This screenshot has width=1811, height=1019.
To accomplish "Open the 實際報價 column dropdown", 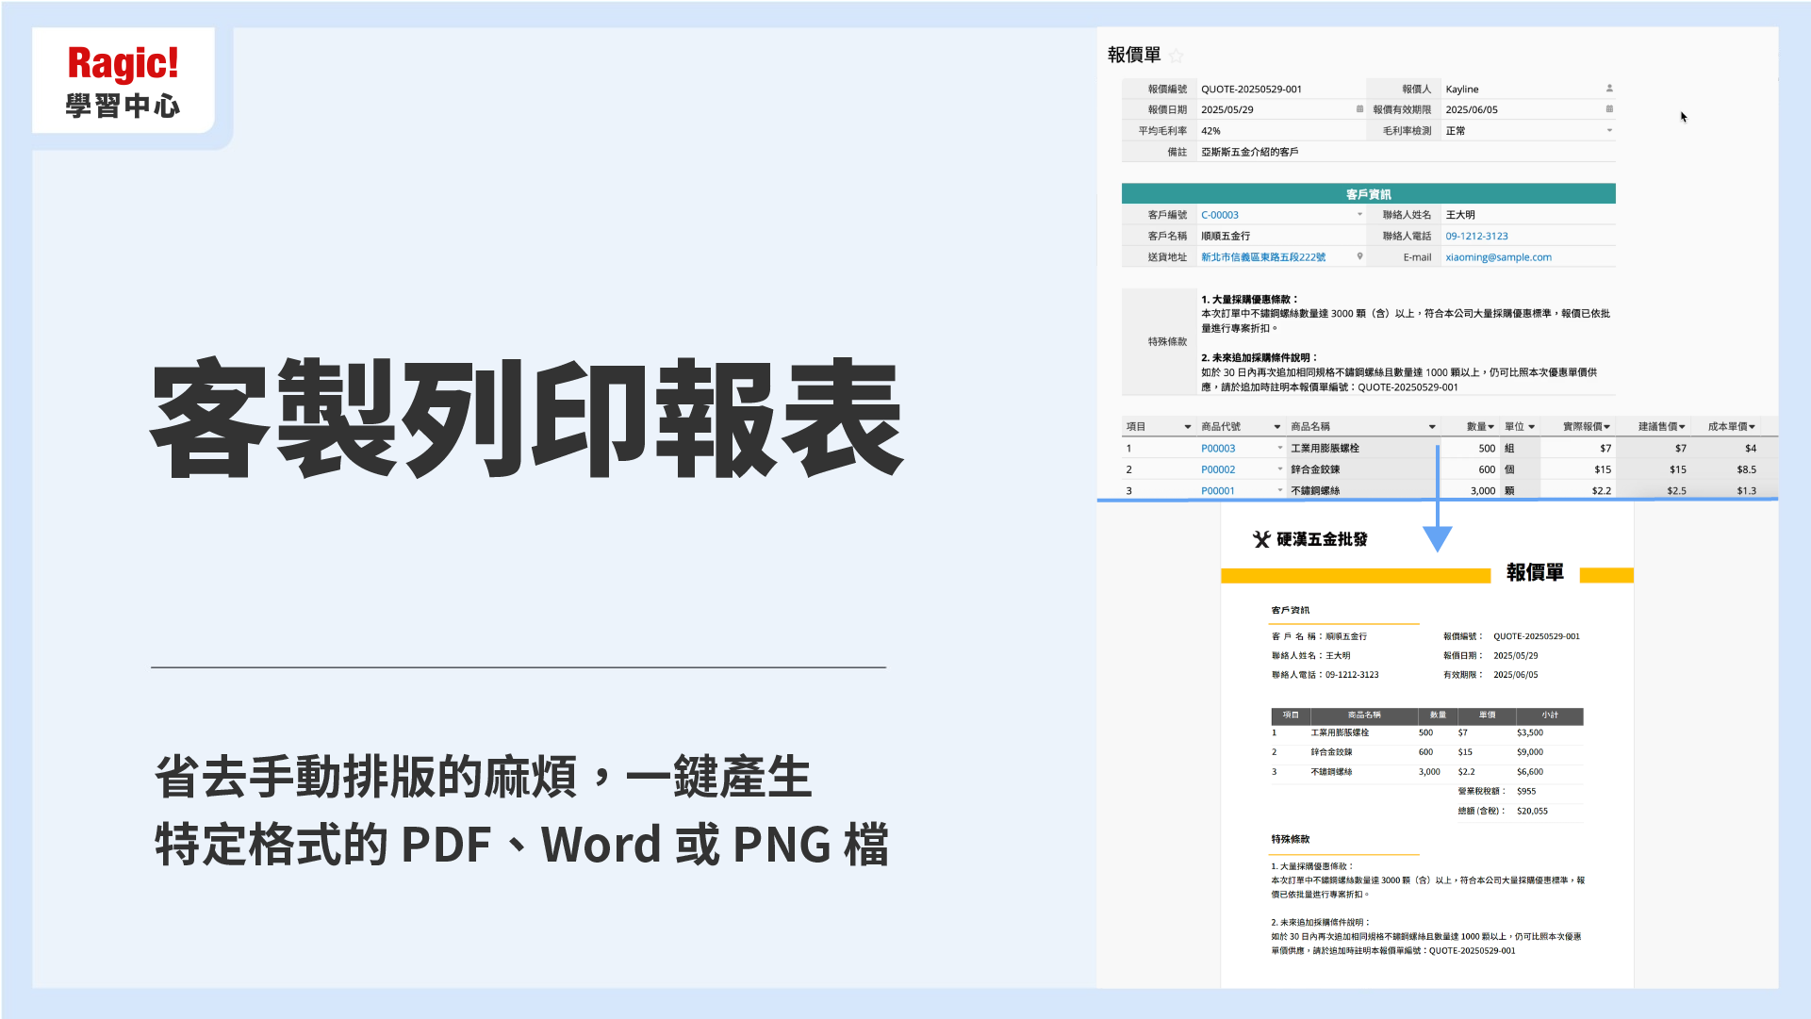I will tap(1607, 426).
